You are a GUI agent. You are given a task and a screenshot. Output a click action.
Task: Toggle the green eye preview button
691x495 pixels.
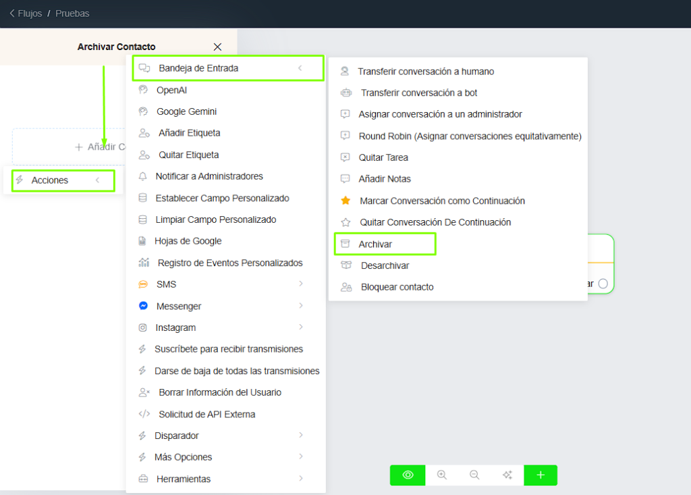tap(408, 475)
